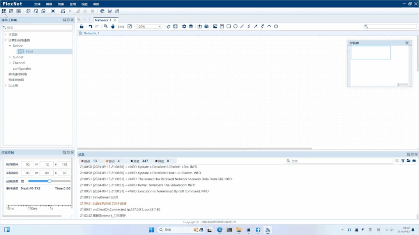This screenshot has height=235, width=419.
Task: Click the 动画速度 speed slider handle
Action: pyautogui.click(x=50, y=181)
